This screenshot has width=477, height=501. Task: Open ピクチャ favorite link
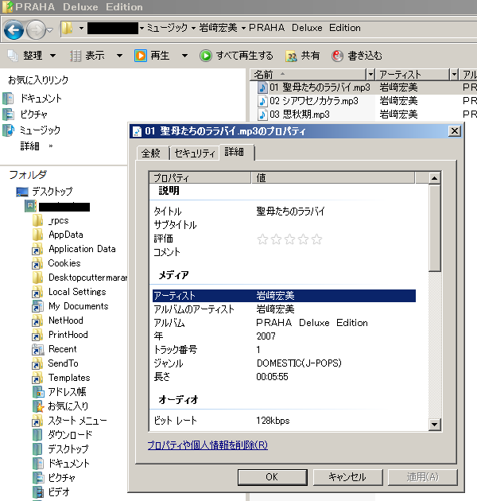tap(33, 115)
